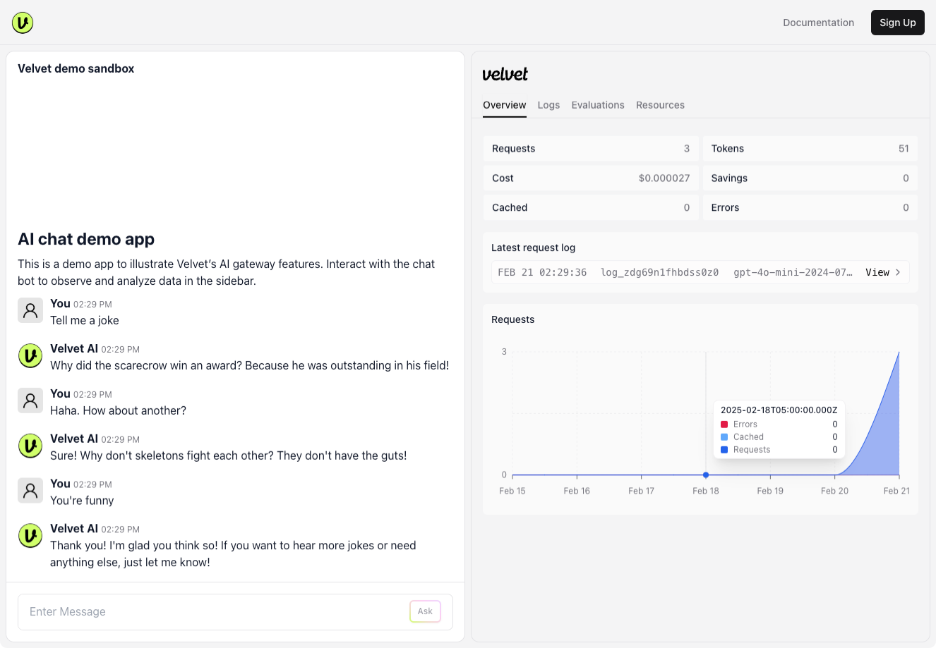This screenshot has width=936, height=648.
Task: Click the 'Feb 16' label on the chart axis
Action: (x=577, y=491)
